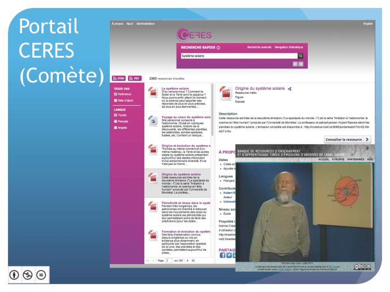Click the CERES logo

pyautogui.click(x=194, y=35)
